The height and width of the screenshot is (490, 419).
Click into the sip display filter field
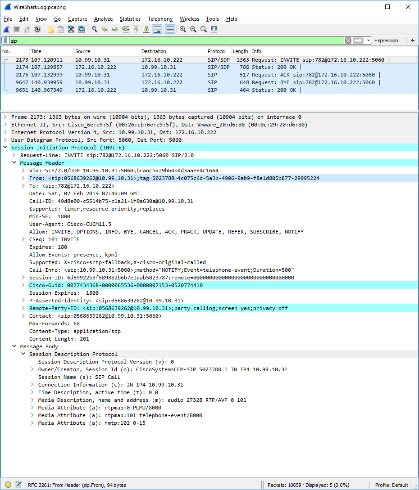pos(176,40)
